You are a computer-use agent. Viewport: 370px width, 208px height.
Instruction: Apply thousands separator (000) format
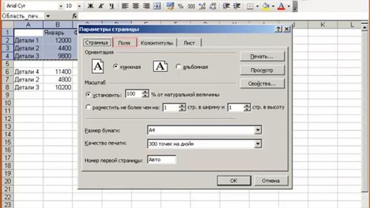(191, 6)
